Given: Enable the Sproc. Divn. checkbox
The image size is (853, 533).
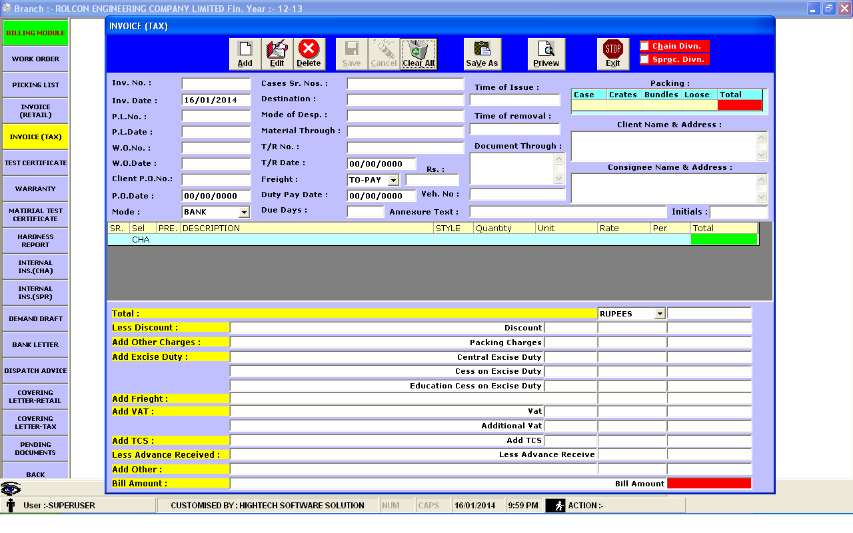Looking at the screenshot, I should pyautogui.click(x=644, y=59).
